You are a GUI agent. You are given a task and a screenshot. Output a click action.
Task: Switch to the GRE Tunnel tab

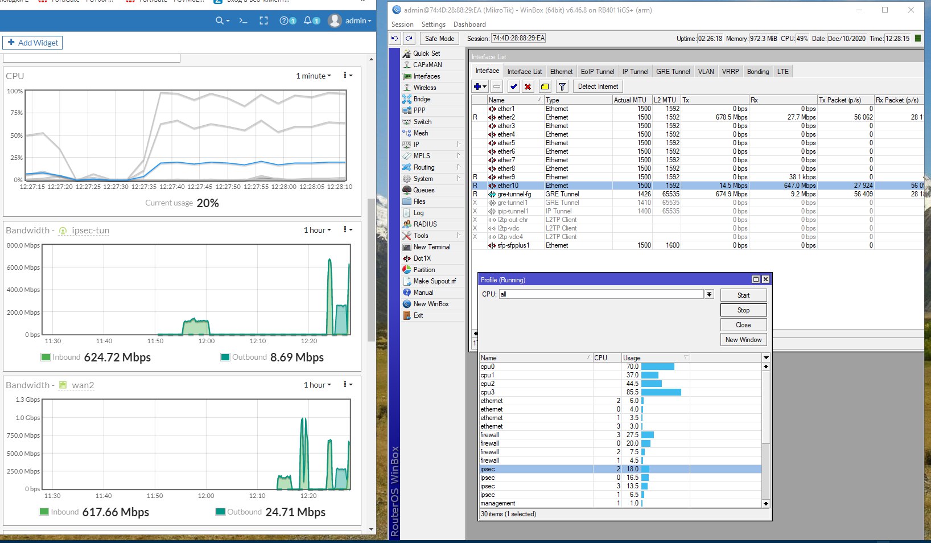coord(673,72)
